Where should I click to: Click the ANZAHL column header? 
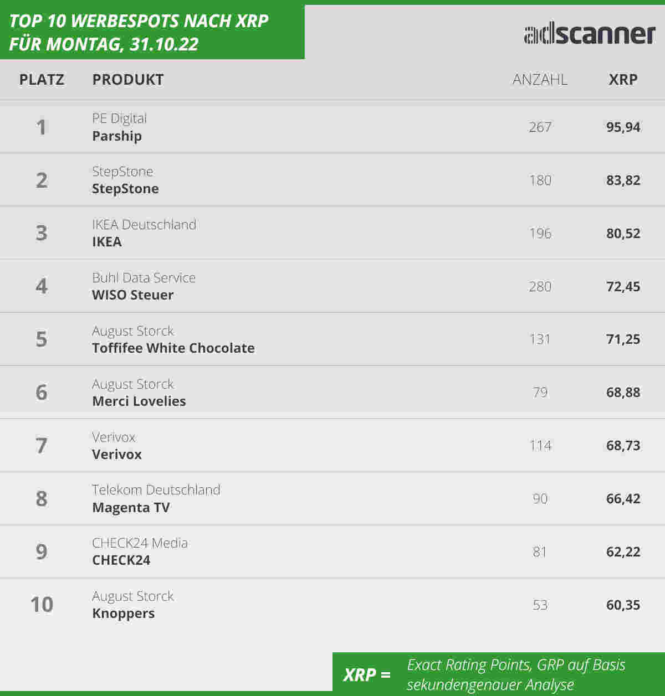(x=540, y=80)
